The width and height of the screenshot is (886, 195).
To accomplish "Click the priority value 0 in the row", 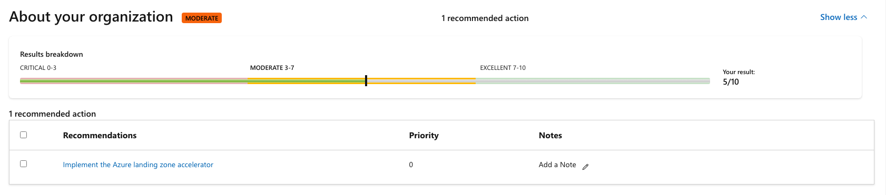I will [411, 165].
